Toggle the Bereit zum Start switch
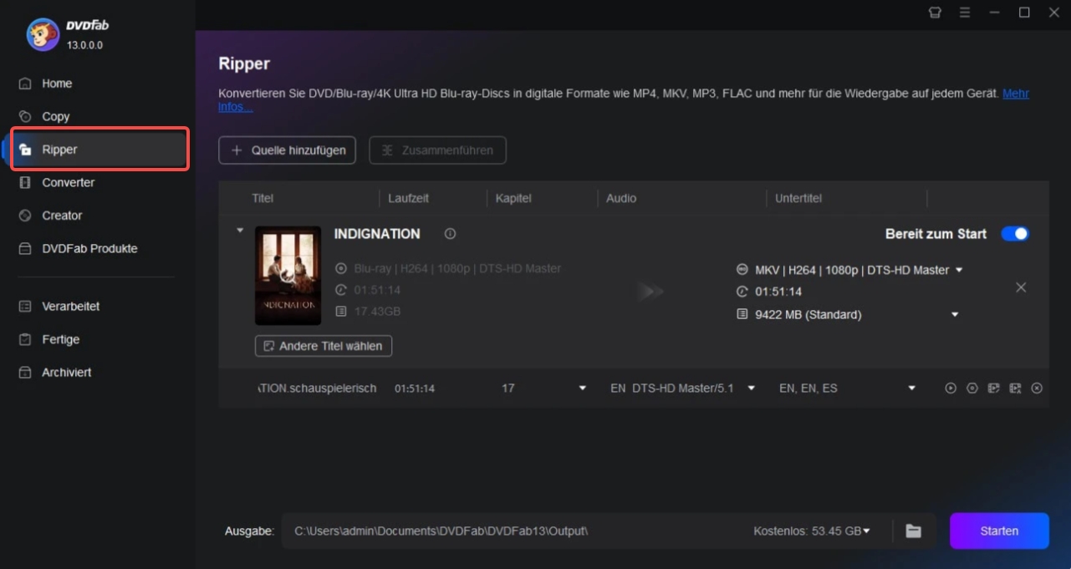 point(1015,234)
